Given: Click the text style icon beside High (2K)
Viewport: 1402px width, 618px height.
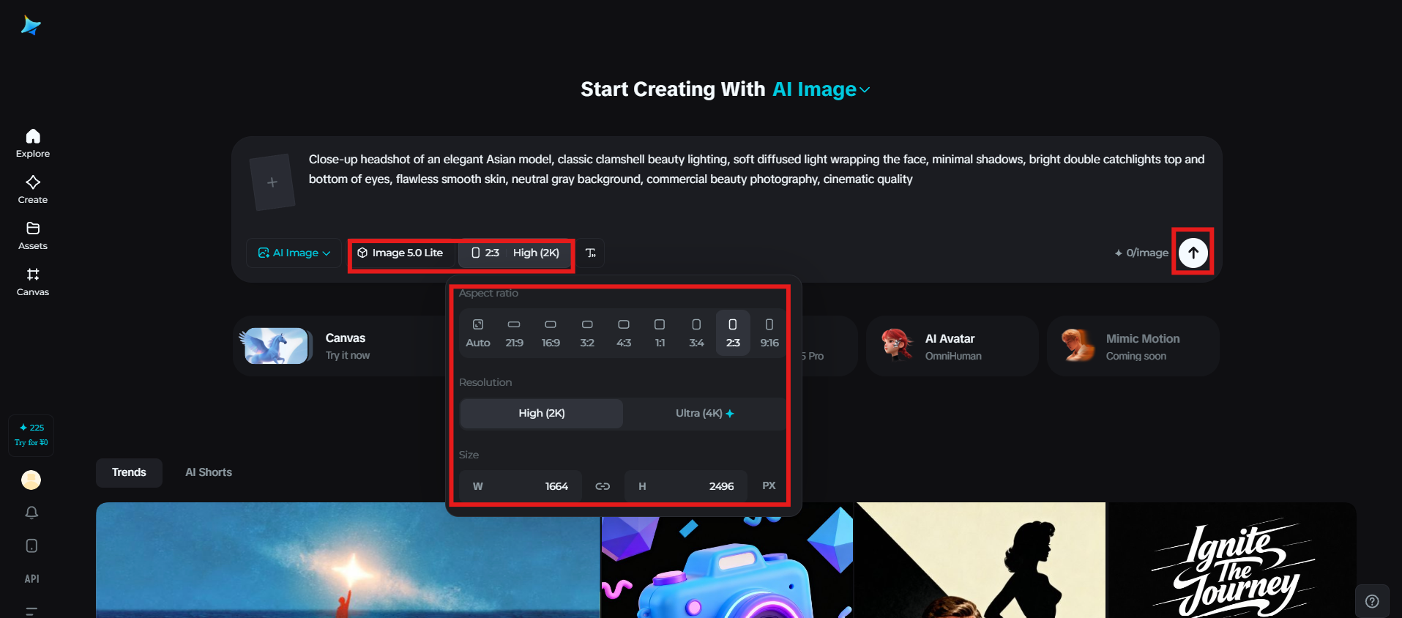Looking at the screenshot, I should coord(591,253).
